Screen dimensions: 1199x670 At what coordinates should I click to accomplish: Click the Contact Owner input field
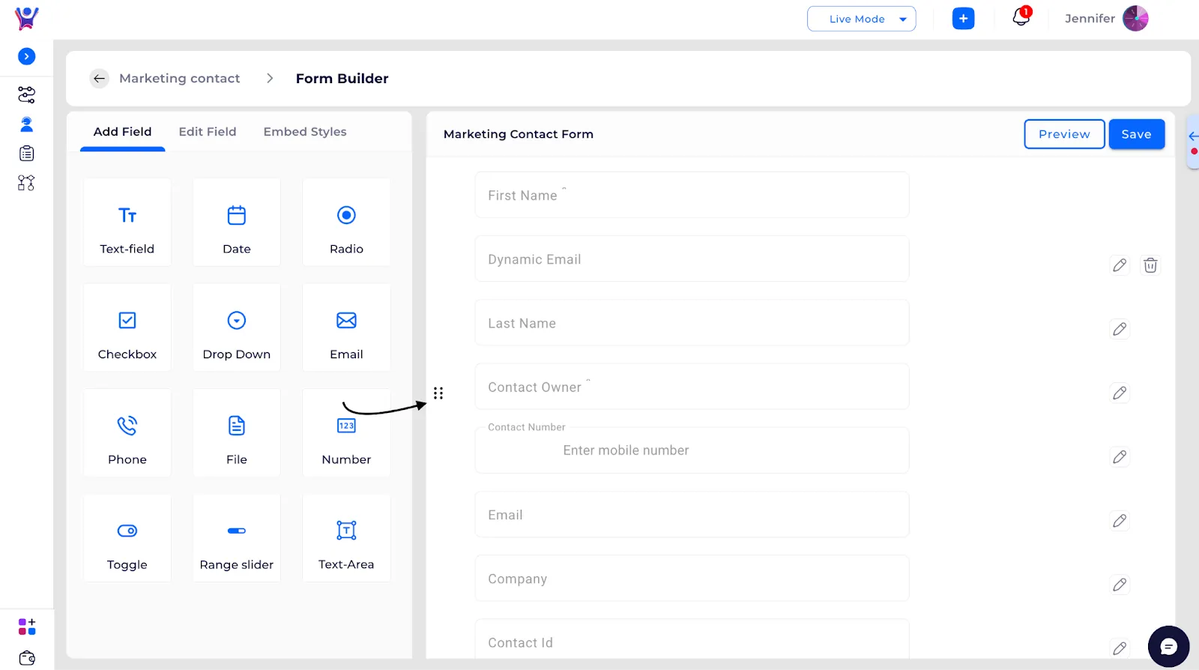tap(692, 387)
